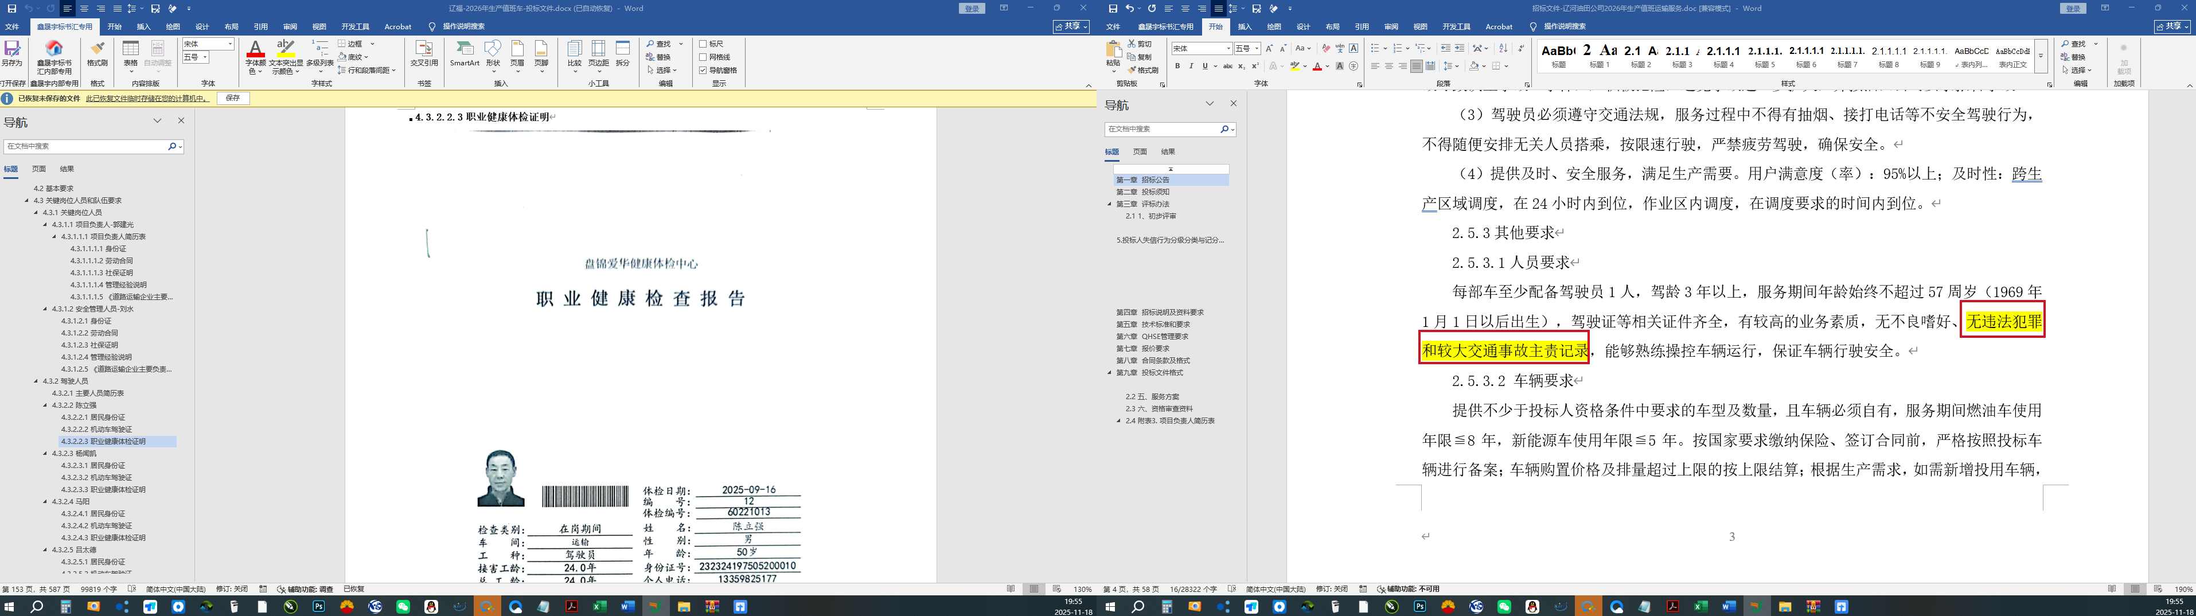
Task: Click the 保存 button in the recovery bar
Action: [233, 99]
